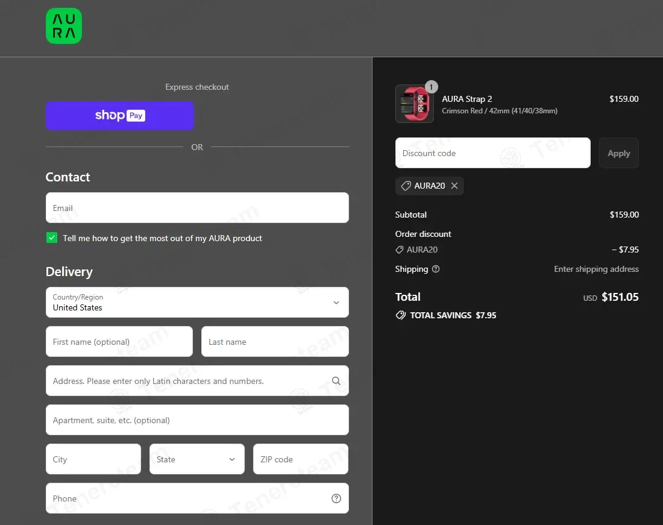Click the tag icon under Order discount
The image size is (663, 525).
(x=399, y=250)
